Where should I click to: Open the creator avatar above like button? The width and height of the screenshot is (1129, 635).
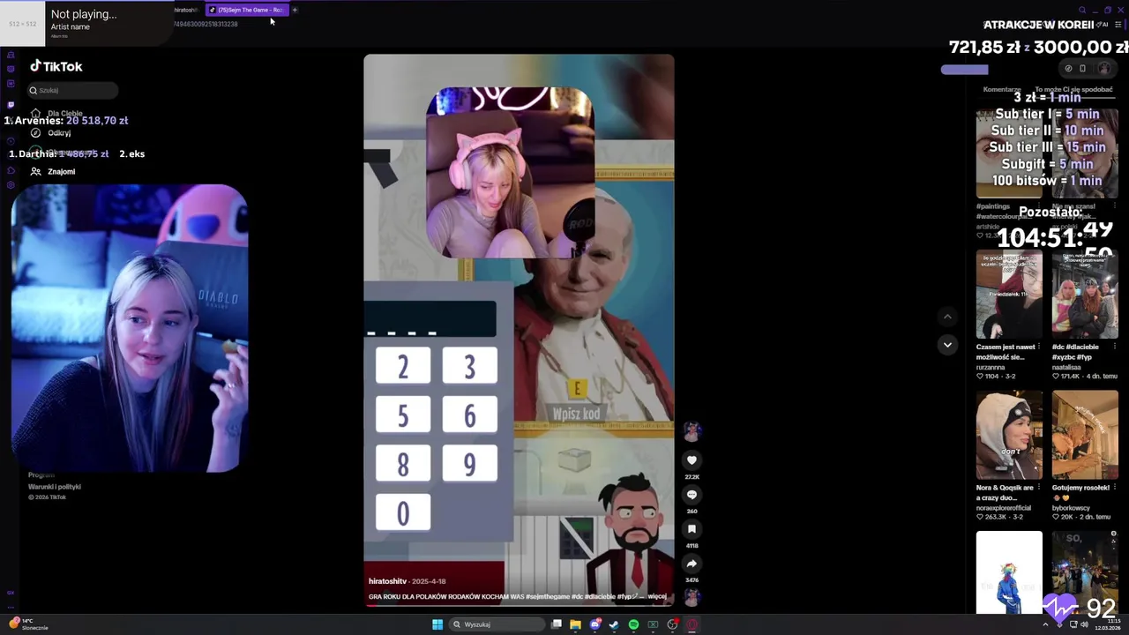point(692,431)
